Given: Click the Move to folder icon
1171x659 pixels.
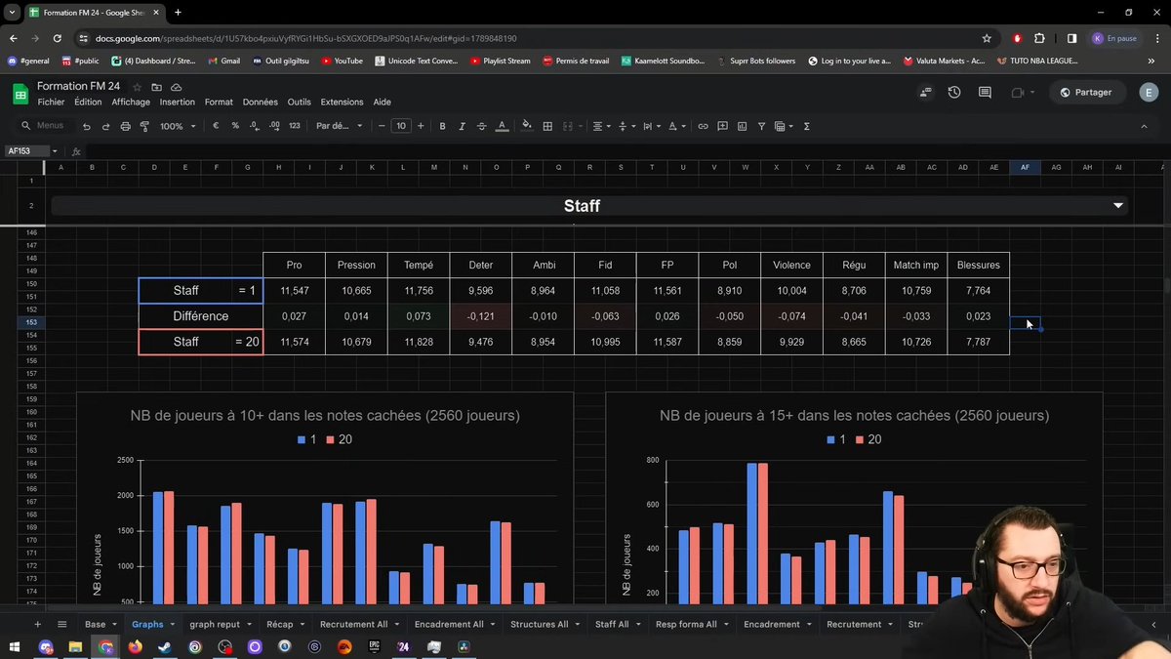Looking at the screenshot, I should pos(156,87).
